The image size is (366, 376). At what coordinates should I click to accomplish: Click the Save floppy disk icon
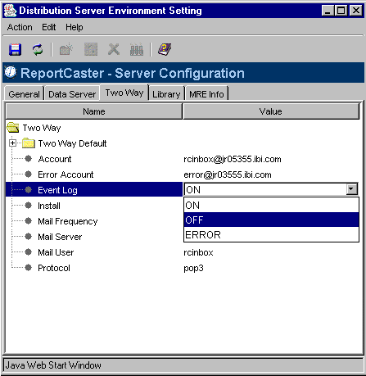pos(15,49)
